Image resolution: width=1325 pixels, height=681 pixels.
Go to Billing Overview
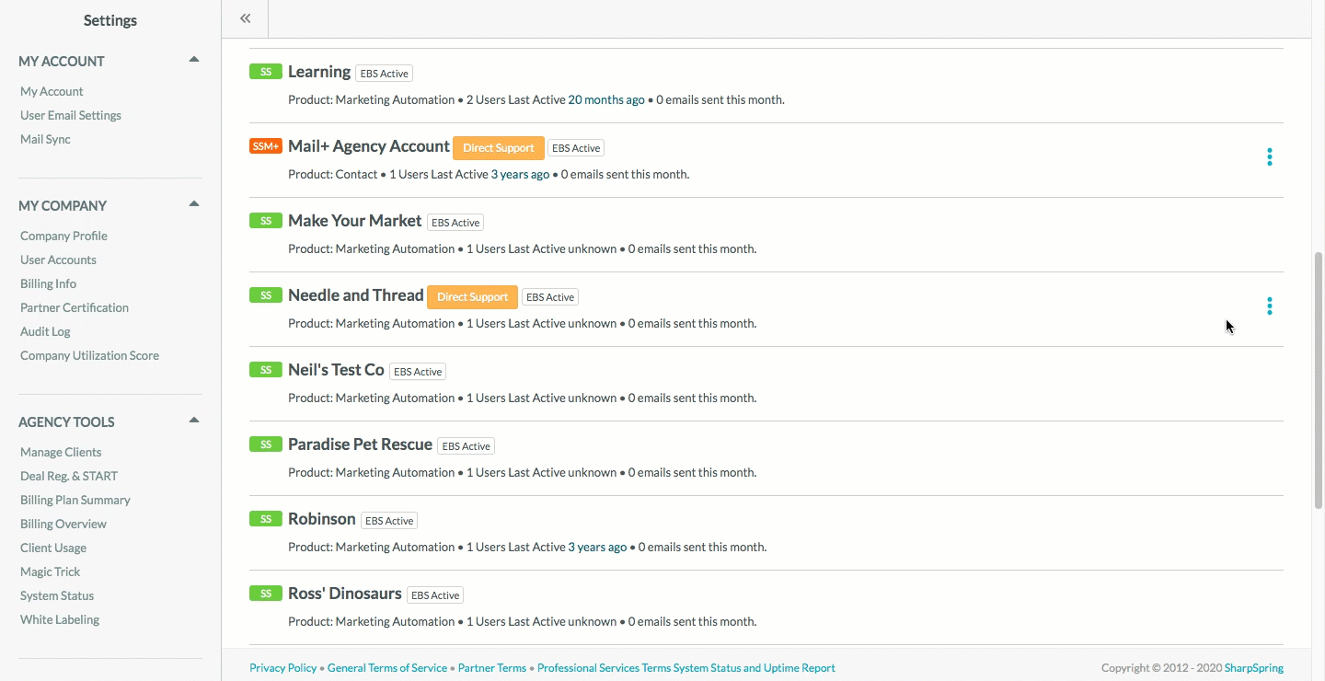point(63,524)
